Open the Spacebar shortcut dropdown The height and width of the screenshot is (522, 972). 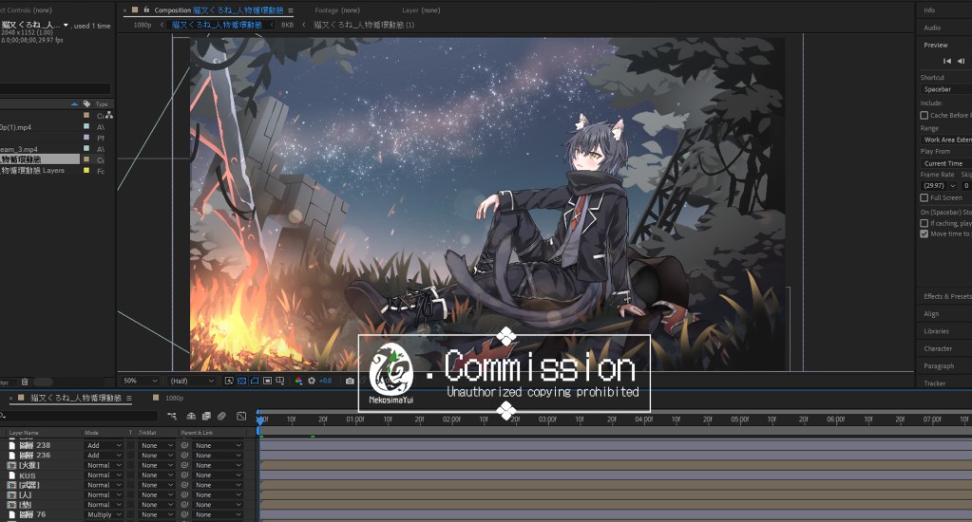click(945, 89)
